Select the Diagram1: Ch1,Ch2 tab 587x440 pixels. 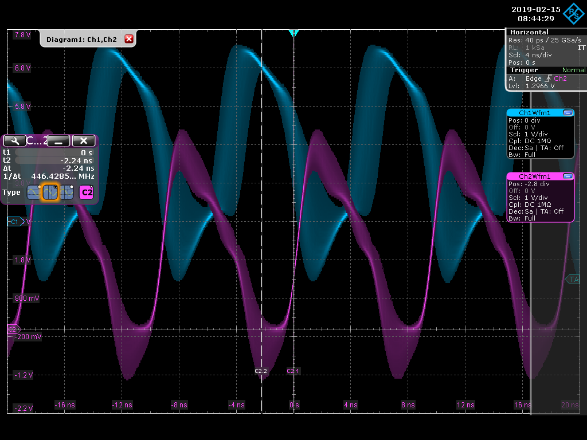tap(81, 40)
